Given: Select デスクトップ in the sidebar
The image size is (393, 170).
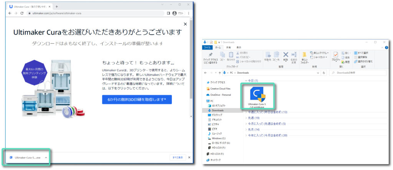Looking at the screenshot, I should click(x=215, y=115).
